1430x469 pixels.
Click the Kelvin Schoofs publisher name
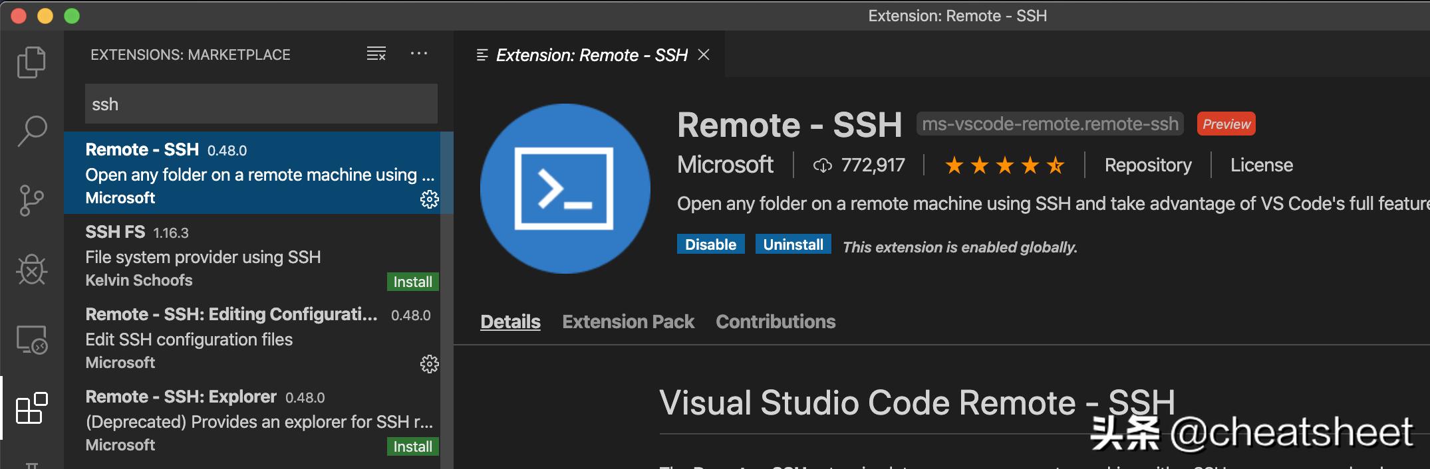[139, 280]
